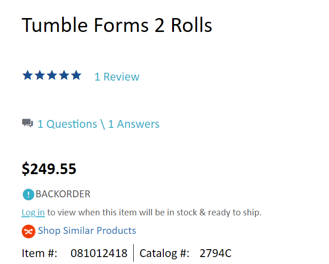Open the 1 Questions \ 1 Answers link
This screenshot has height=264, width=329.
98,124
